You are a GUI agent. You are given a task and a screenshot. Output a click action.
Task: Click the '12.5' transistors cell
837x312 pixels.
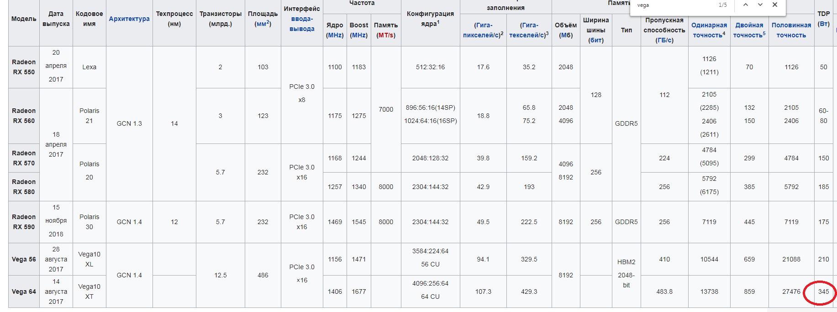[x=221, y=275]
